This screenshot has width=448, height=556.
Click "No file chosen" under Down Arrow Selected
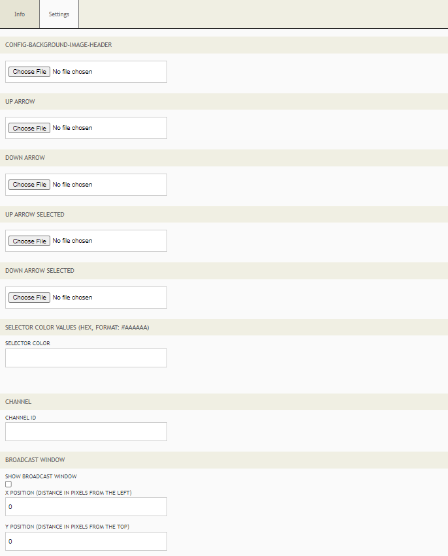tap(72, 298)
